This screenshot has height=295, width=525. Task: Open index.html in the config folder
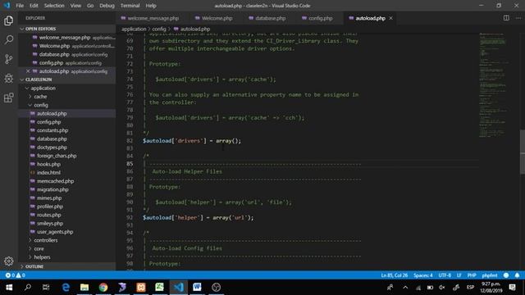(48, 173)
